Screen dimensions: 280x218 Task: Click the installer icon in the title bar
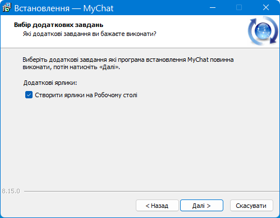[x=7, y=8]
